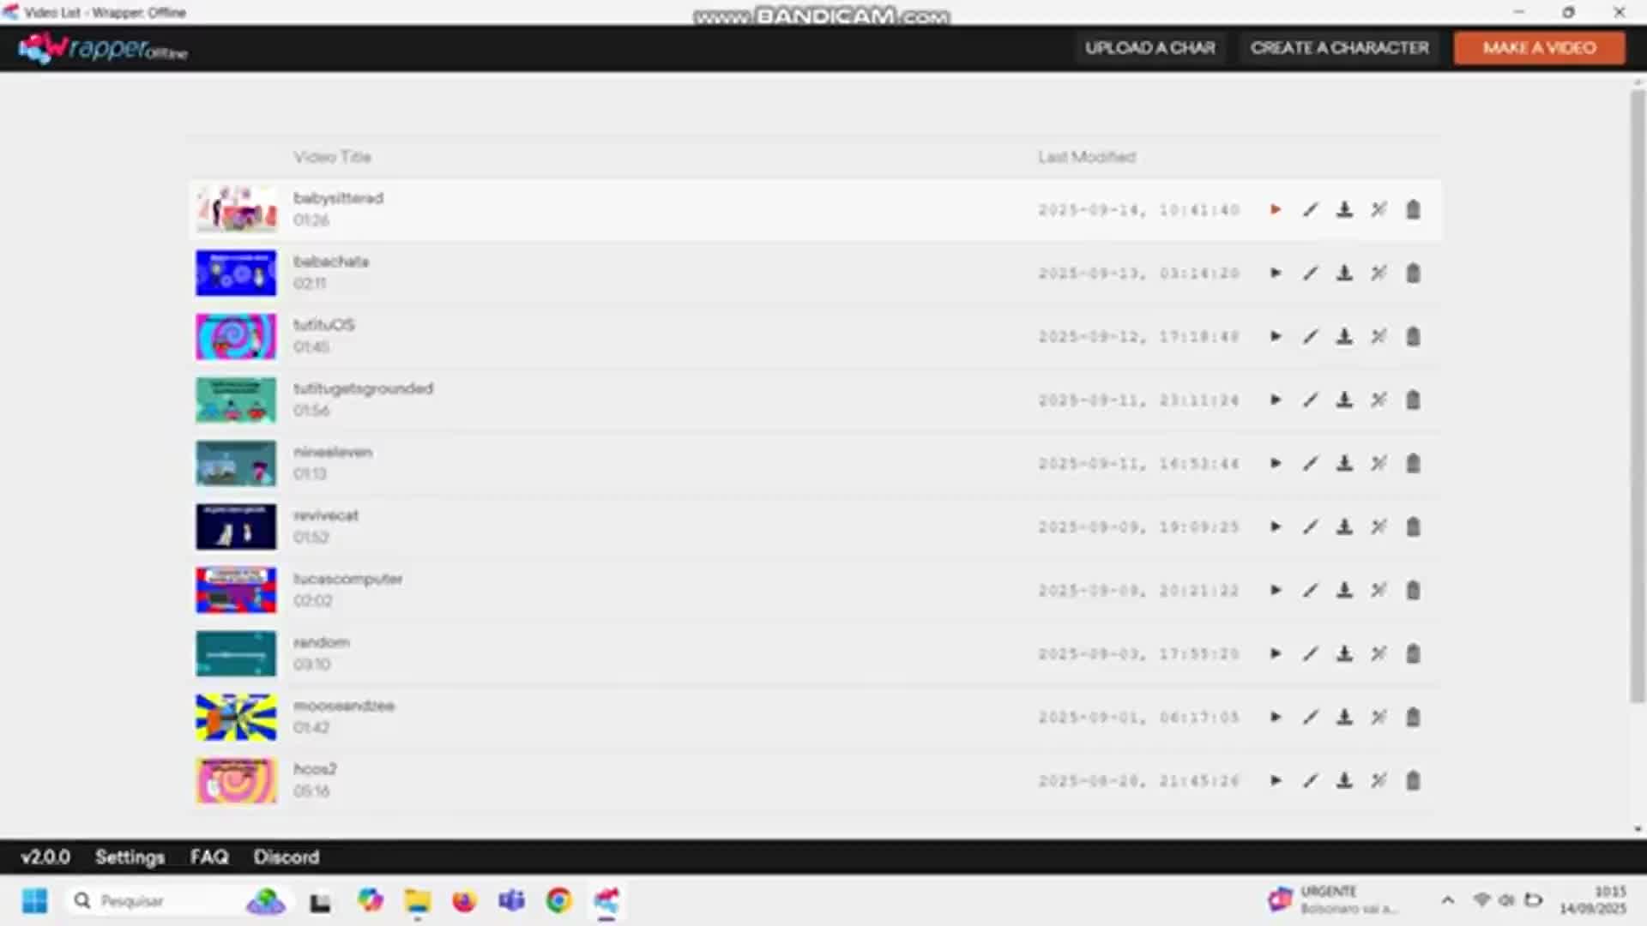Click the Wrapper Offline logo
1647x926 pixels.
pyautogui.click(x=103, y=48)
